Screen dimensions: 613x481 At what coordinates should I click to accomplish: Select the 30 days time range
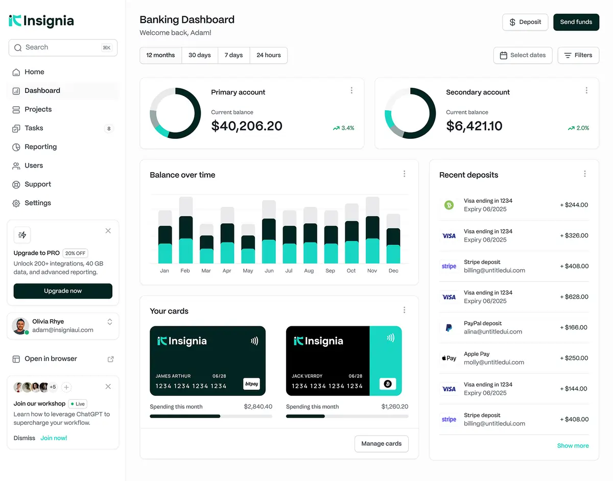[199, 55]
